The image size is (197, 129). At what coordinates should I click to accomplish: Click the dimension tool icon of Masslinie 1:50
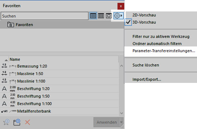pyautogui.click(x=4, y=73)
